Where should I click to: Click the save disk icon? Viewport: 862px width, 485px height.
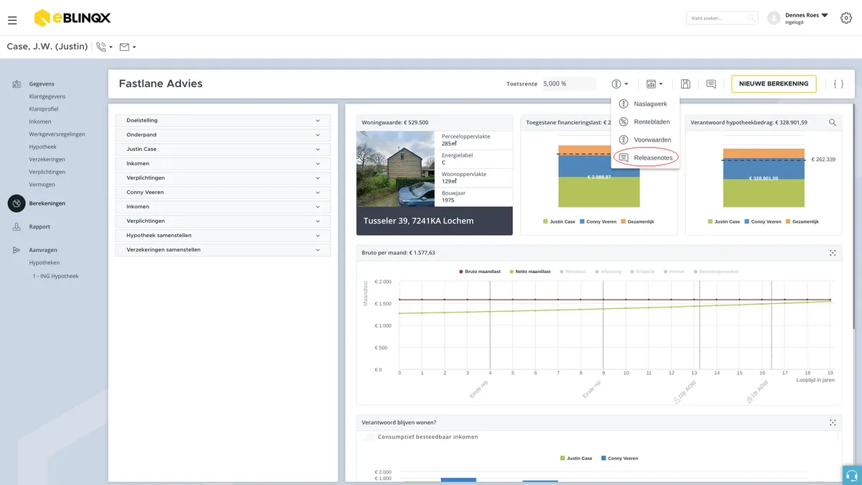(x=685, y=84)
